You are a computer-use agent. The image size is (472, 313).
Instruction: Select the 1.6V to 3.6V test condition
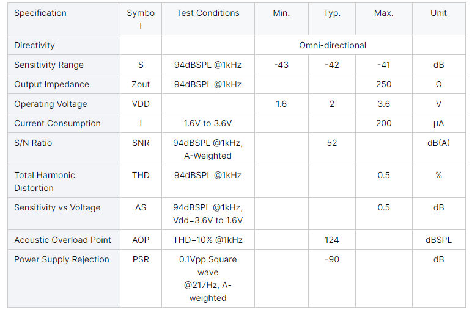coord(208,123)
